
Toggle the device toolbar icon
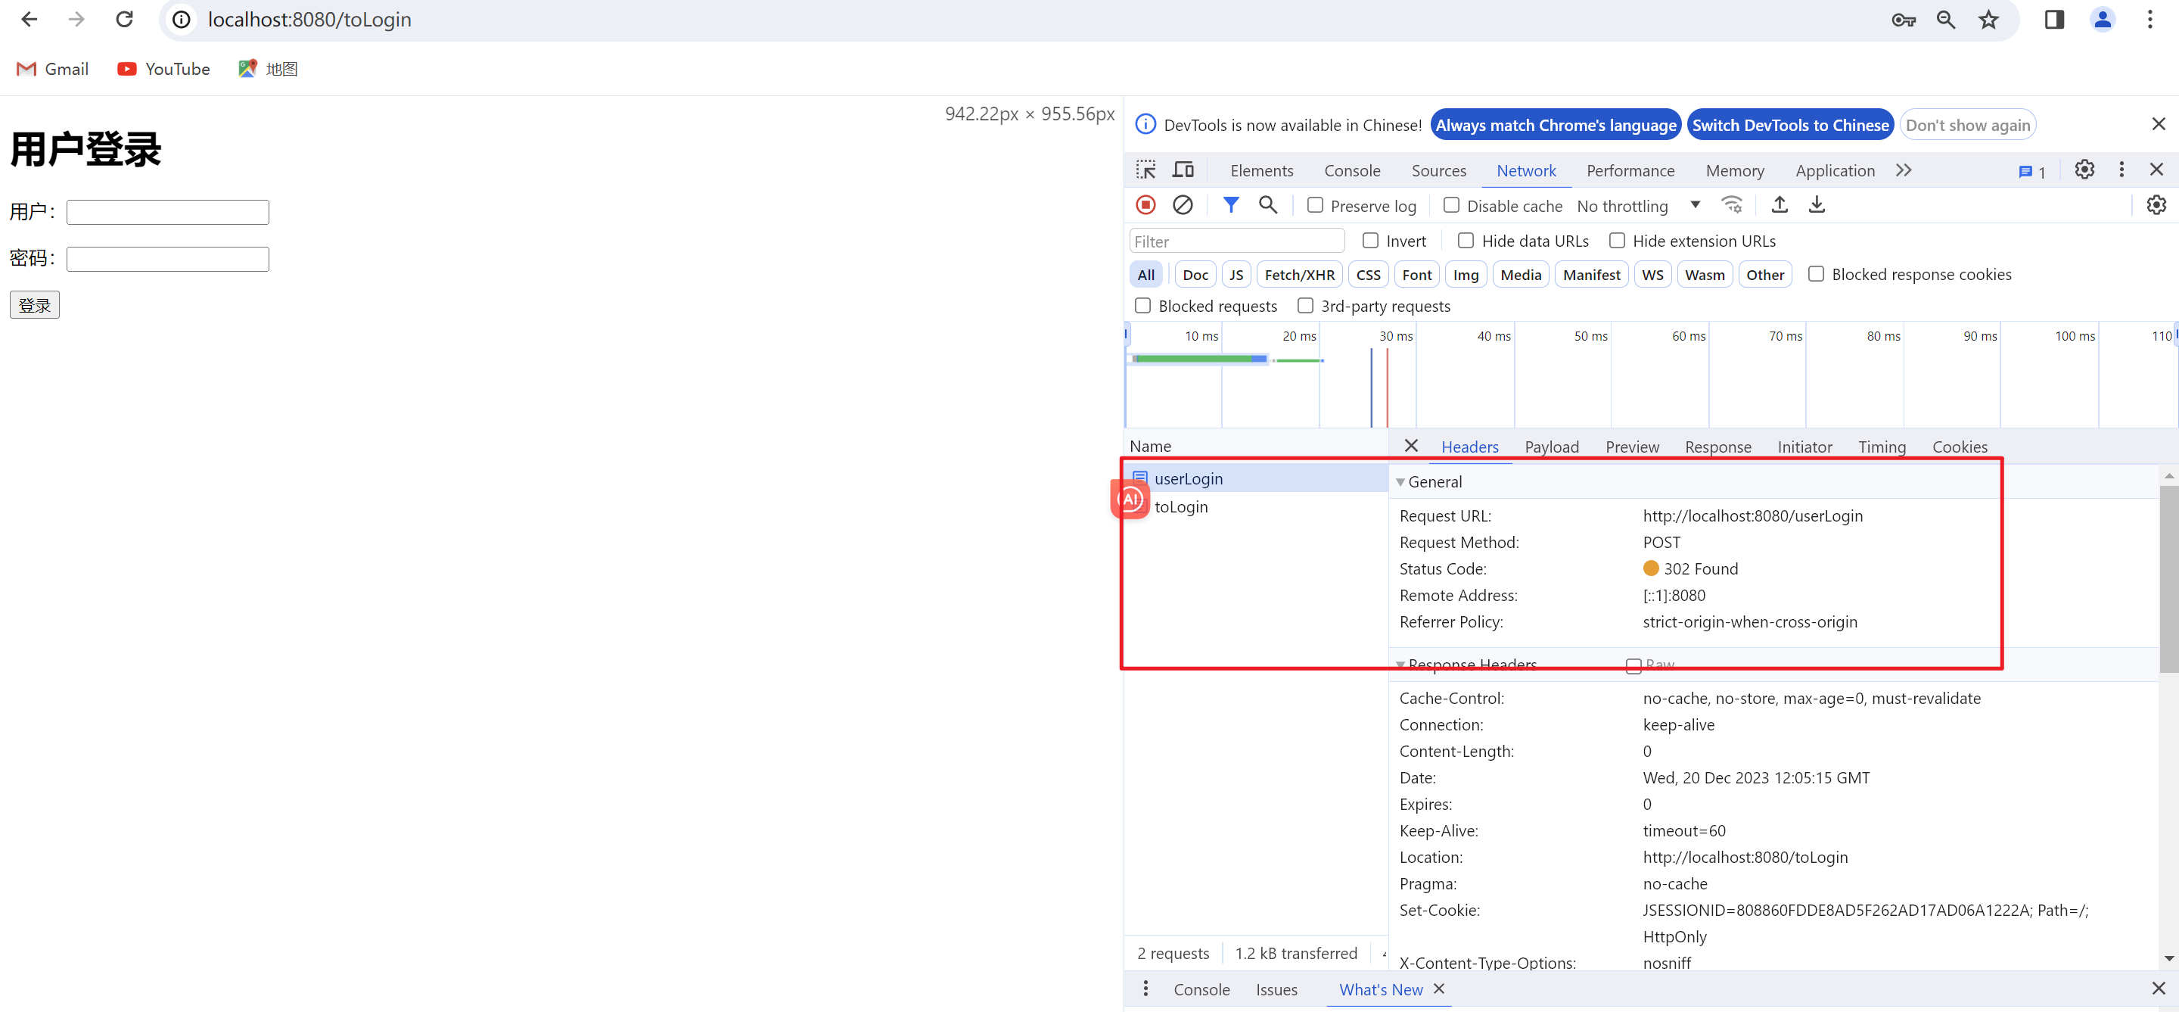click(1183, 170)
